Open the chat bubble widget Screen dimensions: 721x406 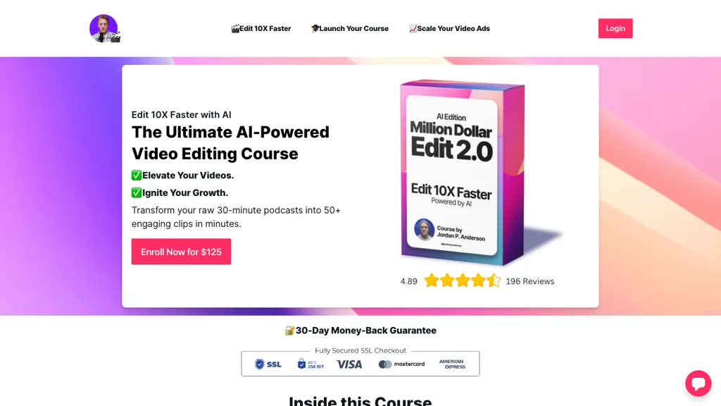click(x=698, y=383)
